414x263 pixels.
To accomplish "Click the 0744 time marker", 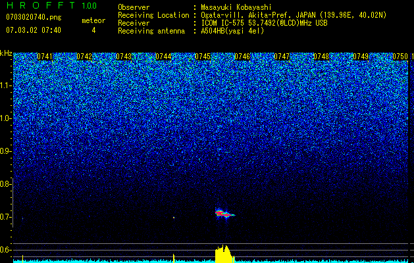I will (163, 57).
